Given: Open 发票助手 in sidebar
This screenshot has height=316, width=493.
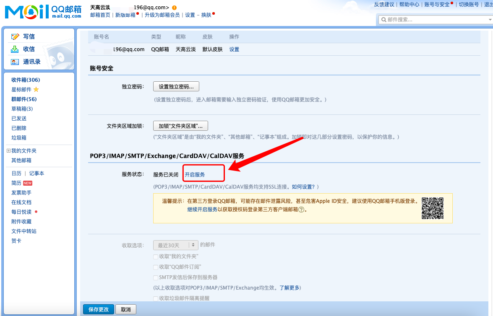Looking at the screenshot, I should coord(21,192).
